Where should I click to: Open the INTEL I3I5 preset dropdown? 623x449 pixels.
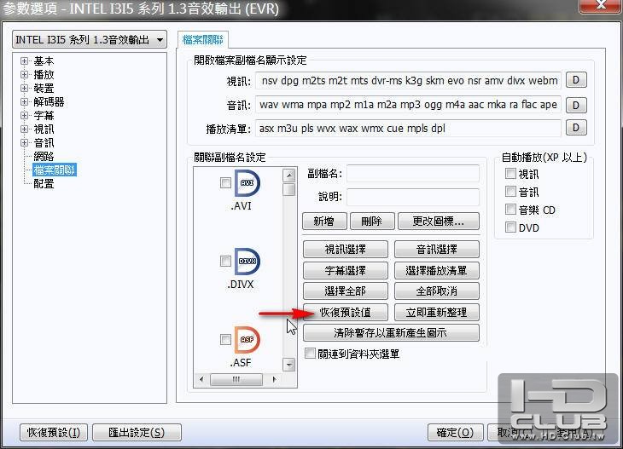tap(90, 40)
